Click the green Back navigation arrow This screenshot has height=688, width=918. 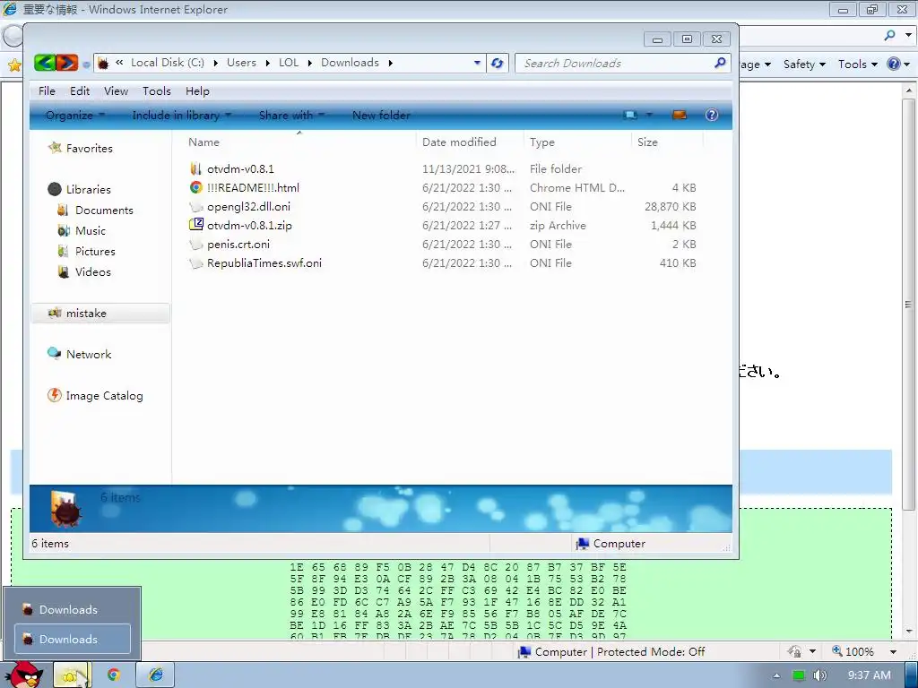click(45, 63)
